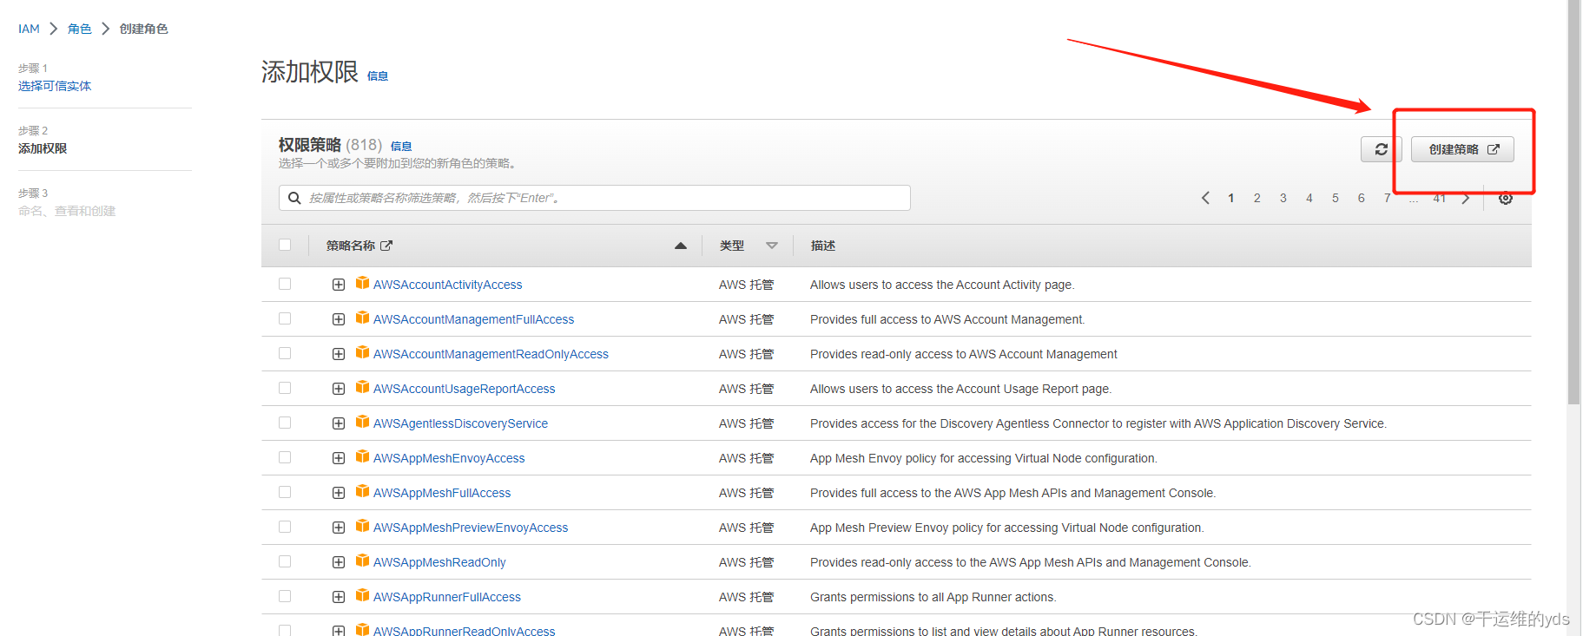Check the AWSAccountActivityAccess policy checkbox

pos(285,284)
